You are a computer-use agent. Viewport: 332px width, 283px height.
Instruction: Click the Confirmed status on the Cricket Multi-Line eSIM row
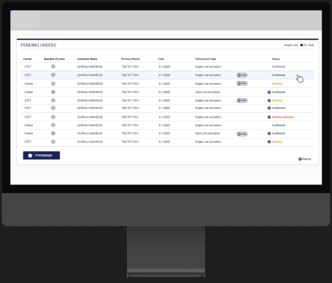[278, 134]
